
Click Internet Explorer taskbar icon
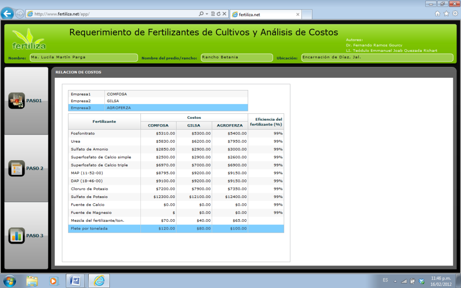coord(99,281)
